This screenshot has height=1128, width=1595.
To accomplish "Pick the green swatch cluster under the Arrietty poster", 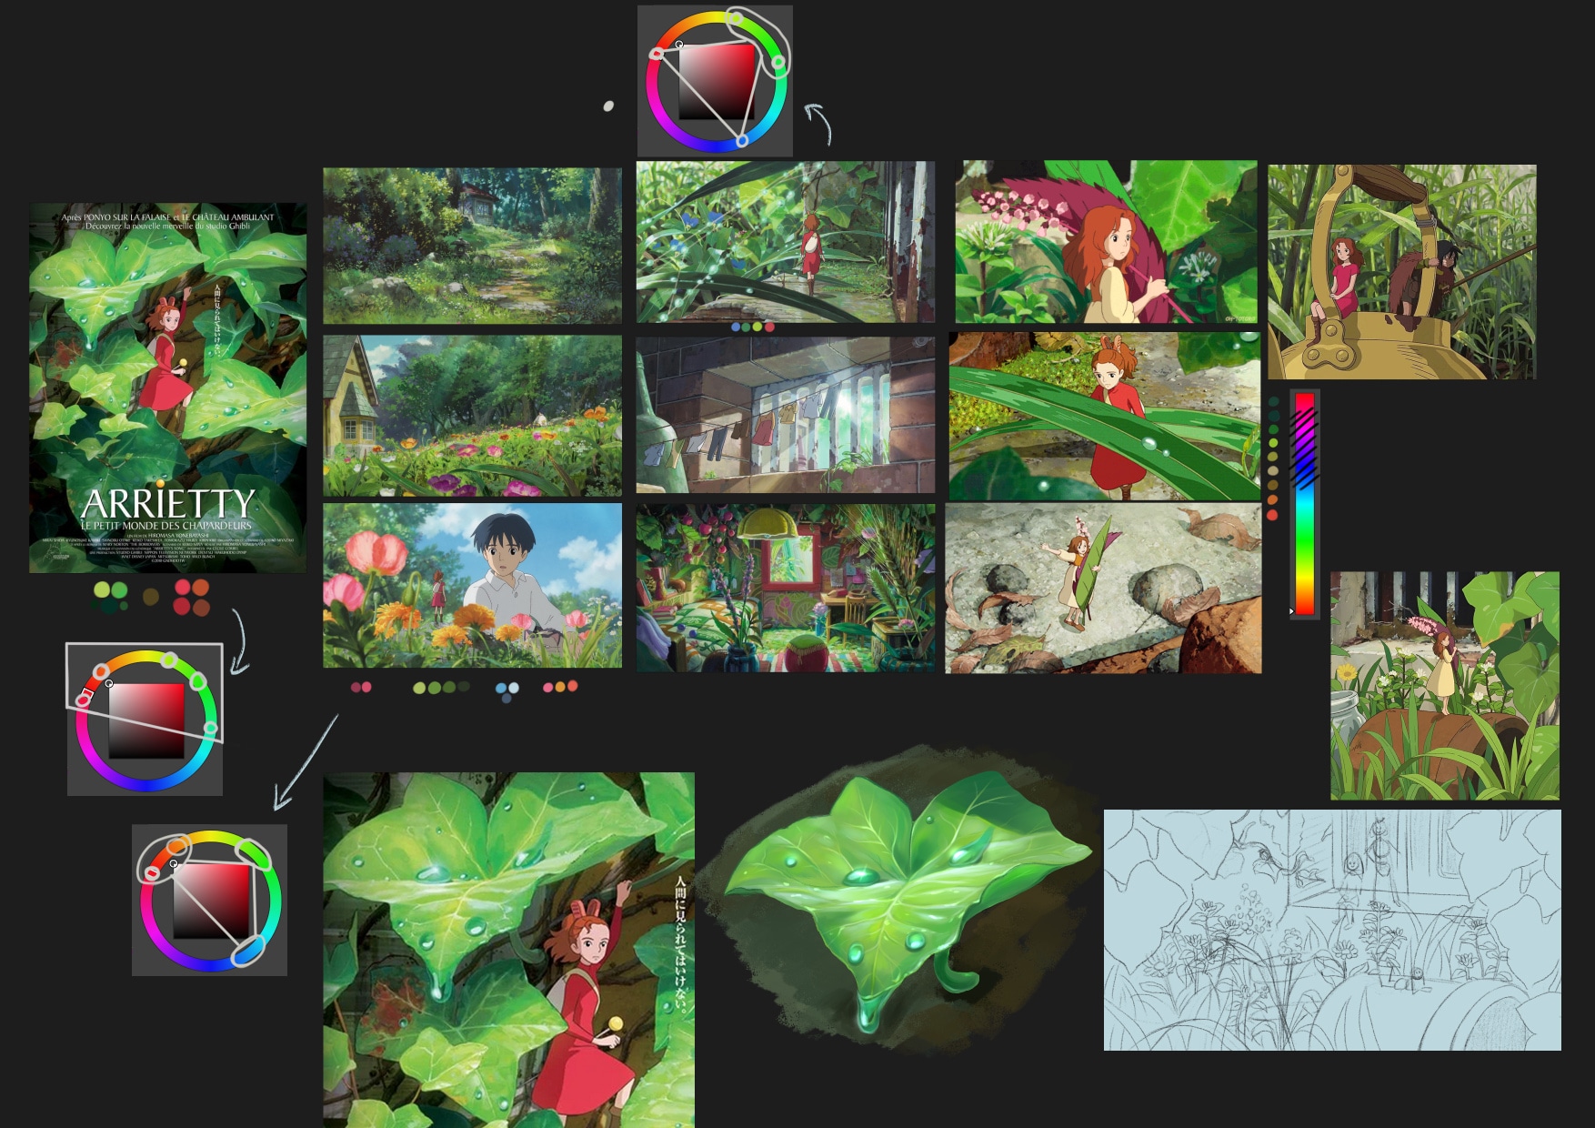I will pyautogui.click(x=111, y=596).
